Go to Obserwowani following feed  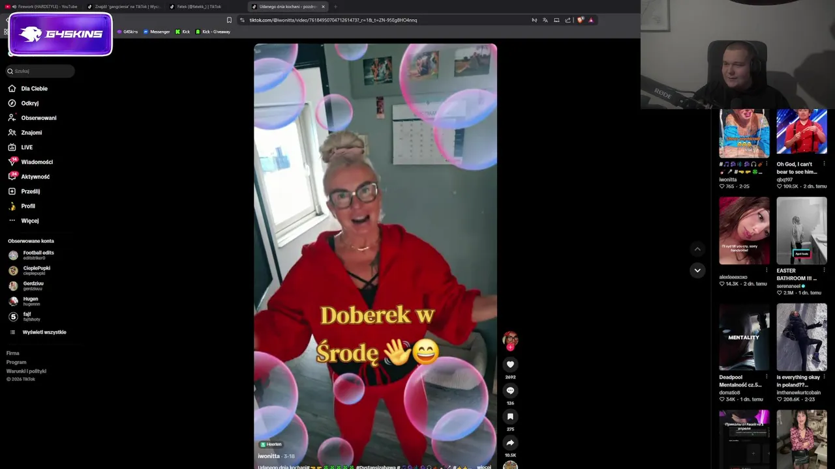pos(32,118)
